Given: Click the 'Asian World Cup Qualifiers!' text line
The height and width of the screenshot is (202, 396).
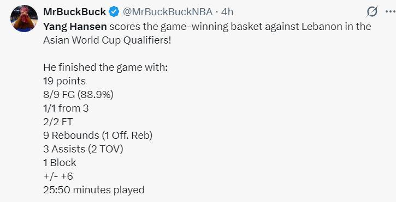Looking at the screenshot, I should click(107, 40).
